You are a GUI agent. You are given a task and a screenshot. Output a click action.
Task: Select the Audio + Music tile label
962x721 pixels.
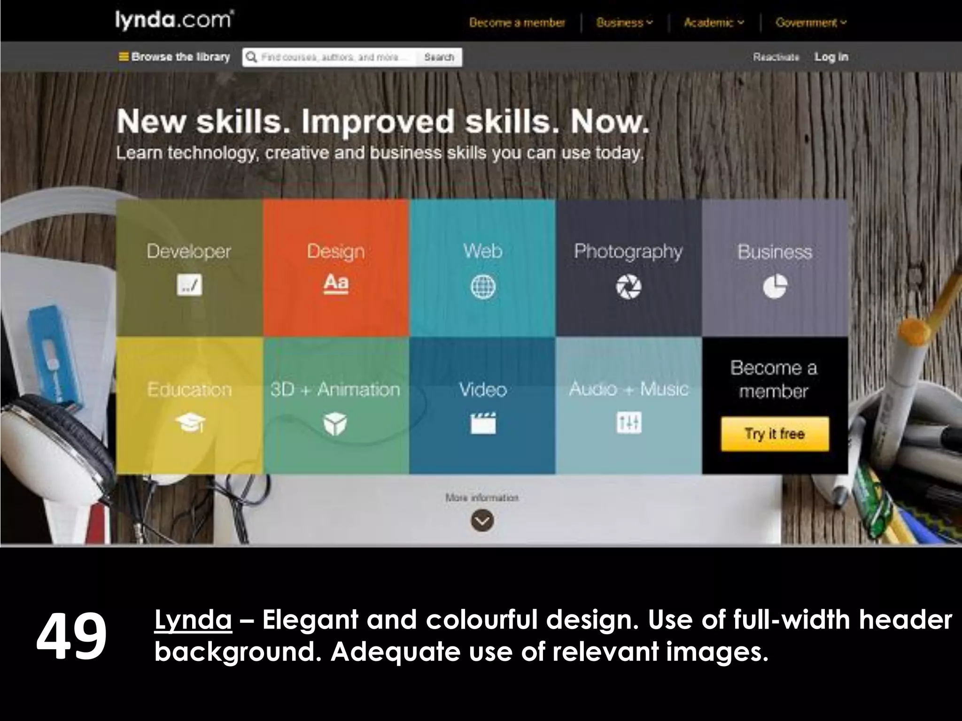[628, 389]
